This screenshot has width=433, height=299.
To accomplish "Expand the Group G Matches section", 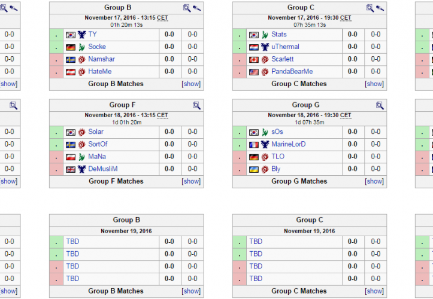I will pos(375,181).
